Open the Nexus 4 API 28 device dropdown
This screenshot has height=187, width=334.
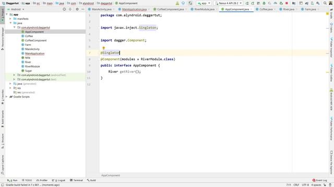point(228,3)
